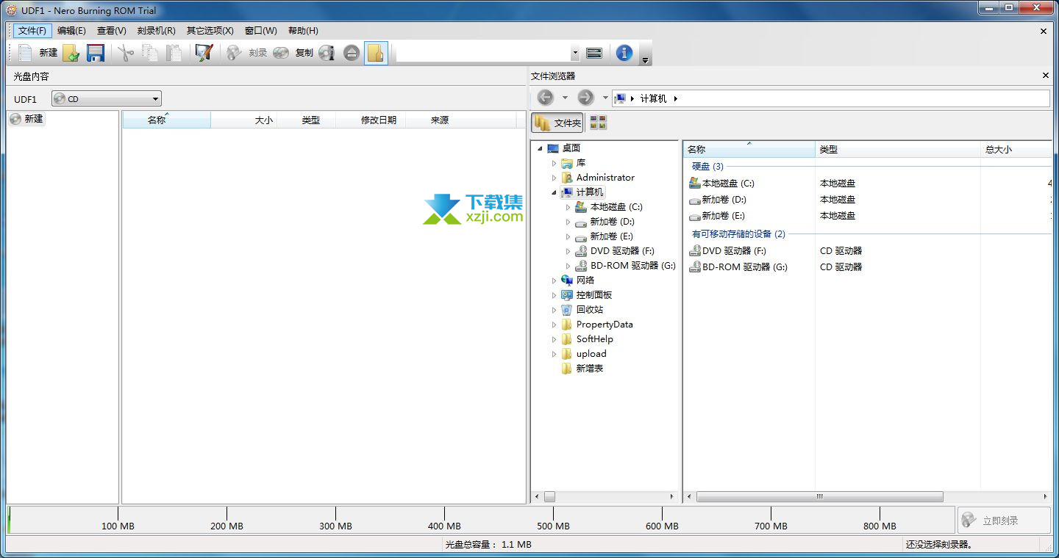Collapse the 硬盘 (3) group header

[707, 167]
